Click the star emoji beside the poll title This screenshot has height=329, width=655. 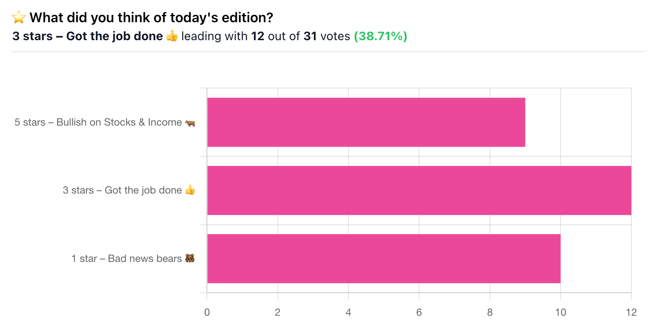(x=18, y=18)
